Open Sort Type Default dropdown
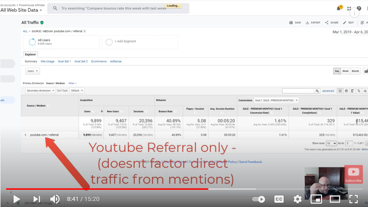Screen dimensions: 368x207 (x=77, y=90)
